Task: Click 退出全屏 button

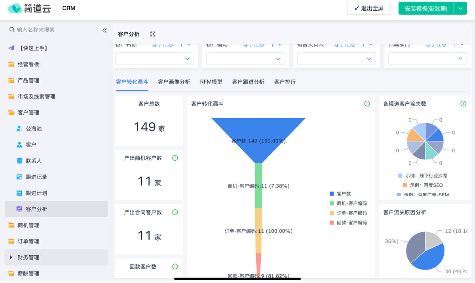Action: pyautogui.click(x=369, y=8)
